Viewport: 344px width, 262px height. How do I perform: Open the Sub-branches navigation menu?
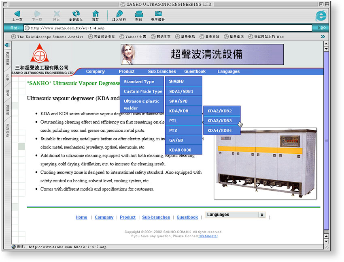[x=162, y=71]
